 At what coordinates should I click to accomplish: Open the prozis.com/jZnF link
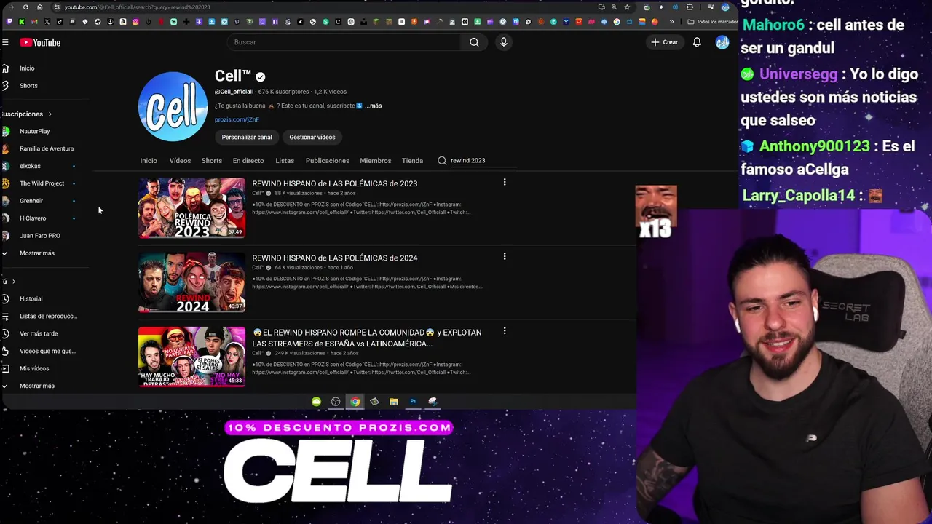[x=237, y=119]
